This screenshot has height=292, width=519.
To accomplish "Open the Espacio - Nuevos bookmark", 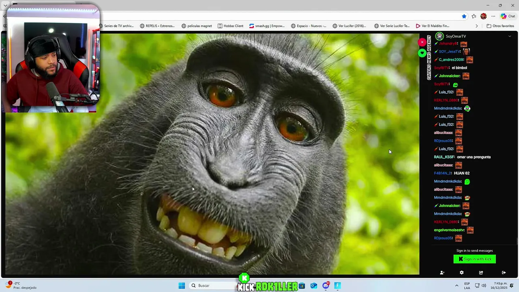I will pyautogui.click(x=309, y=26).
